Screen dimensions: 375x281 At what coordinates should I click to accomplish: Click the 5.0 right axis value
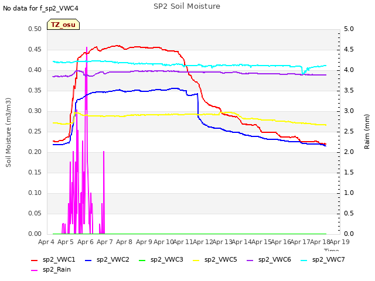pos(349,29)
